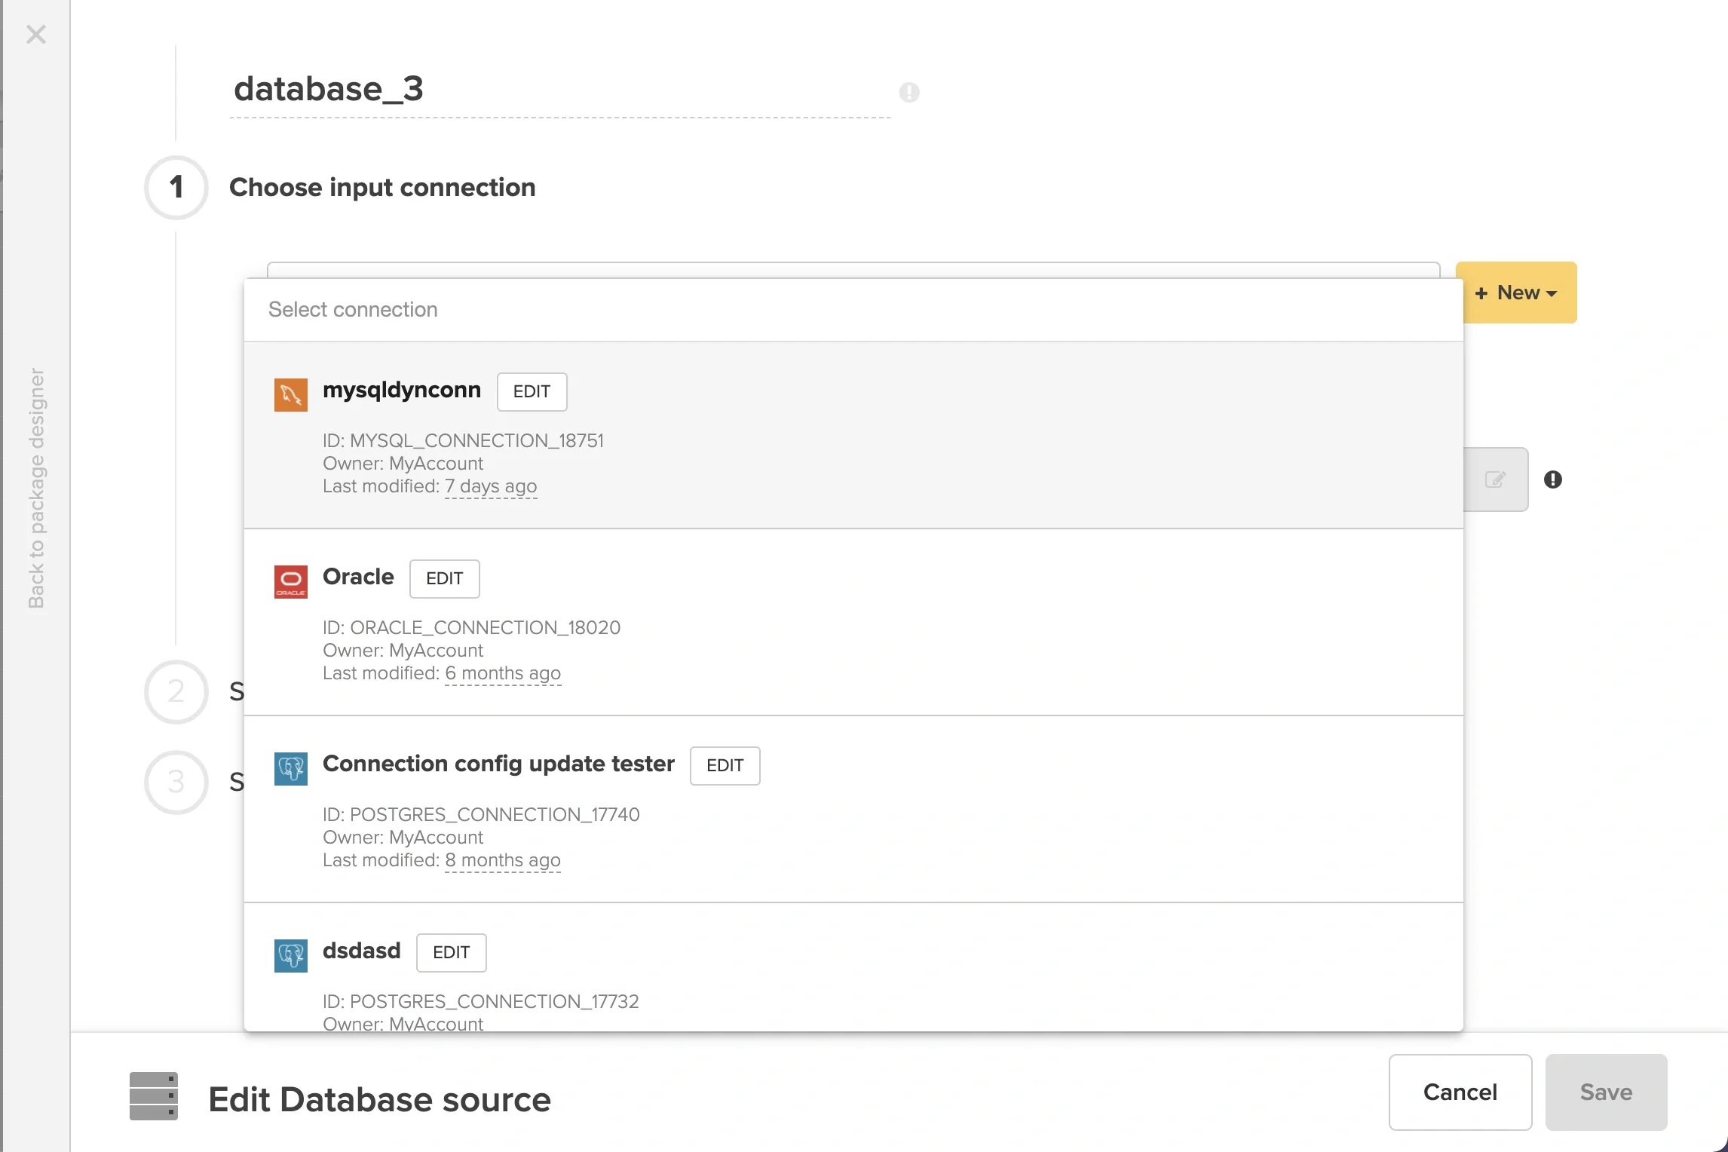Click the Postgres icon for dsdasd
The height and width of the screenshot is (1152, 1728).
click(x=290, y=955)
